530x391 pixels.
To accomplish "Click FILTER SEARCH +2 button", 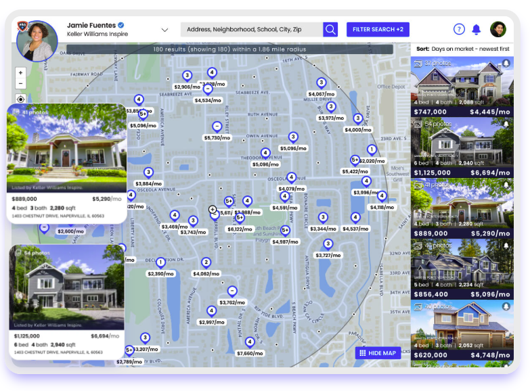I will click(378, 29).
